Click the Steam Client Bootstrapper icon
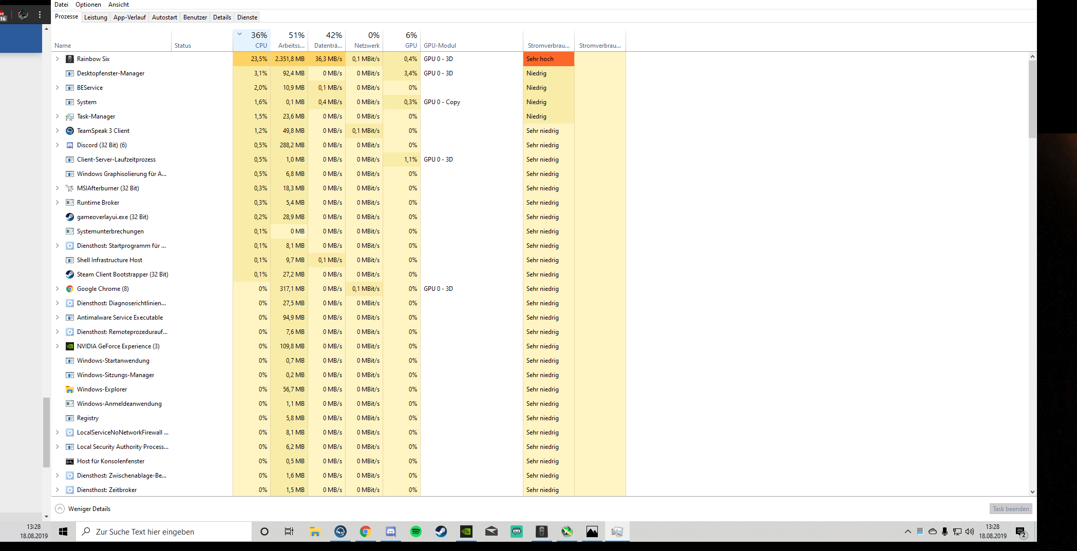Screen dimensions: 1077x551 [70, 274]
